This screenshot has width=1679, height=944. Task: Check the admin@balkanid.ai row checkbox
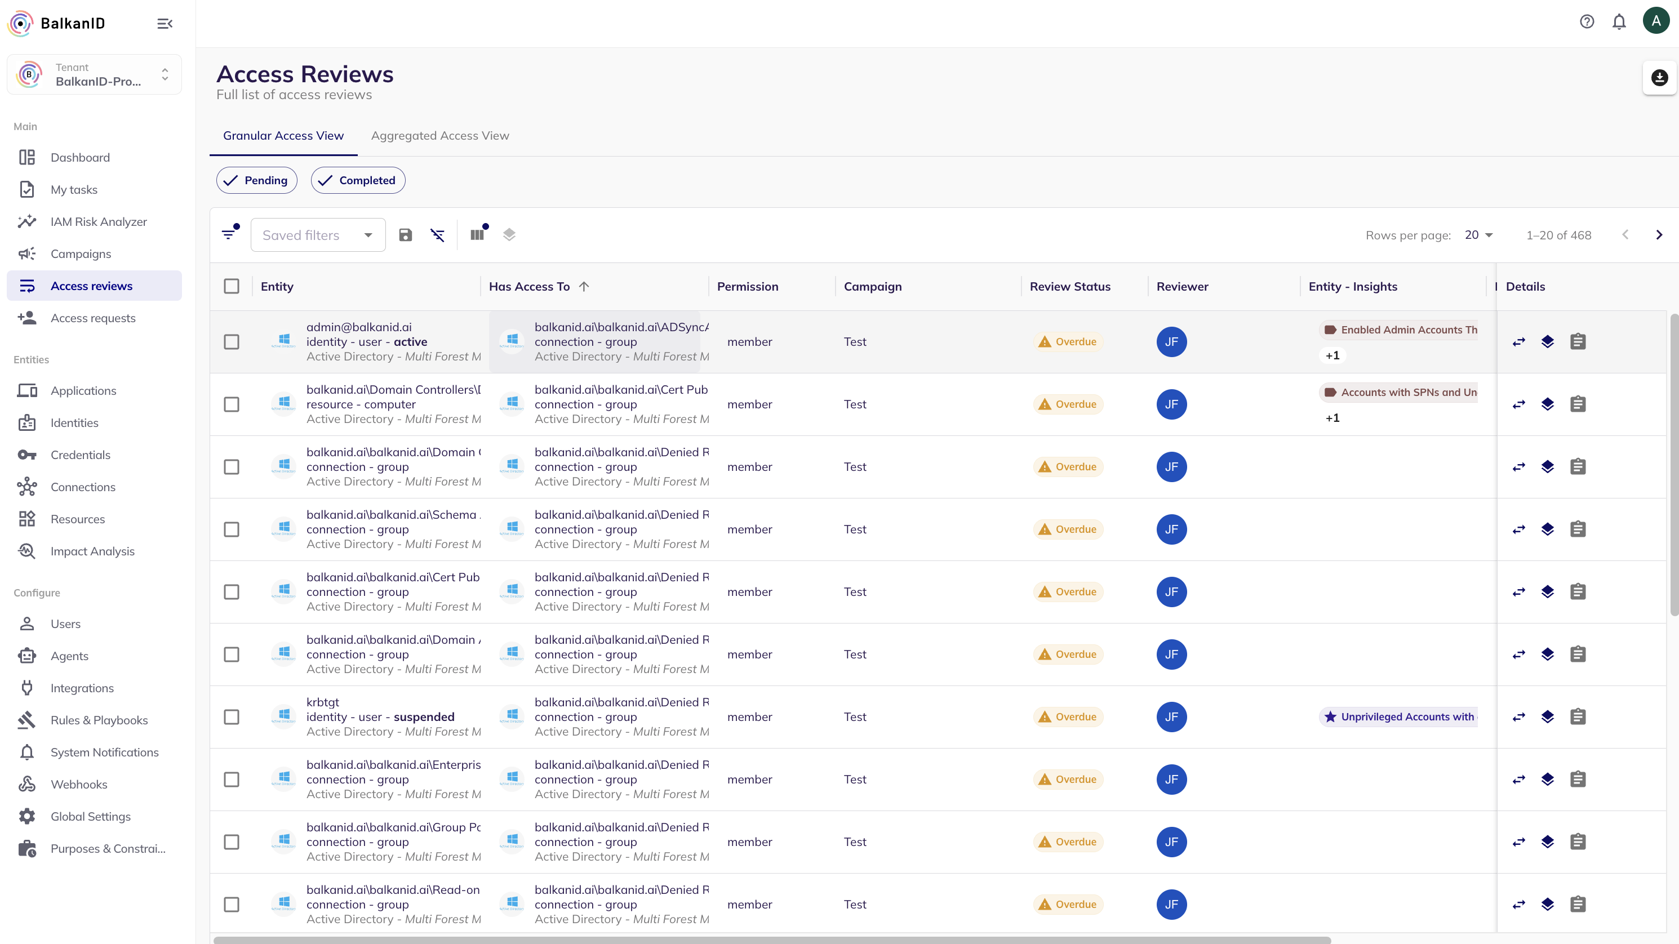point(232,341)
